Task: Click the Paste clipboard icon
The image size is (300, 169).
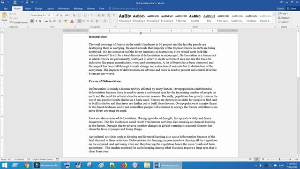Action: (x=4, y=15)
